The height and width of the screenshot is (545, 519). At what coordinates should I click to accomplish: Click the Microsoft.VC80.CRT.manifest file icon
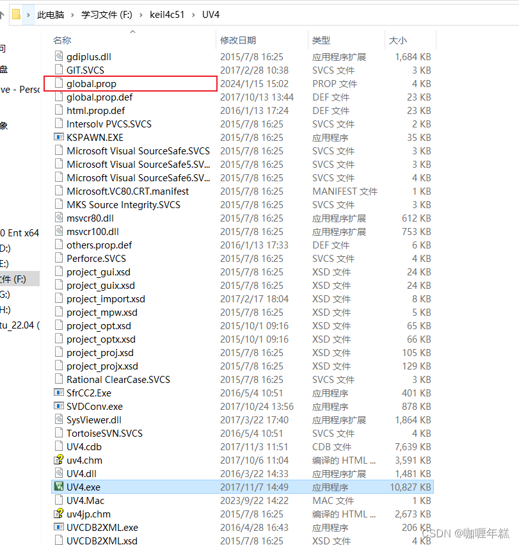click(x=59, y=191)
